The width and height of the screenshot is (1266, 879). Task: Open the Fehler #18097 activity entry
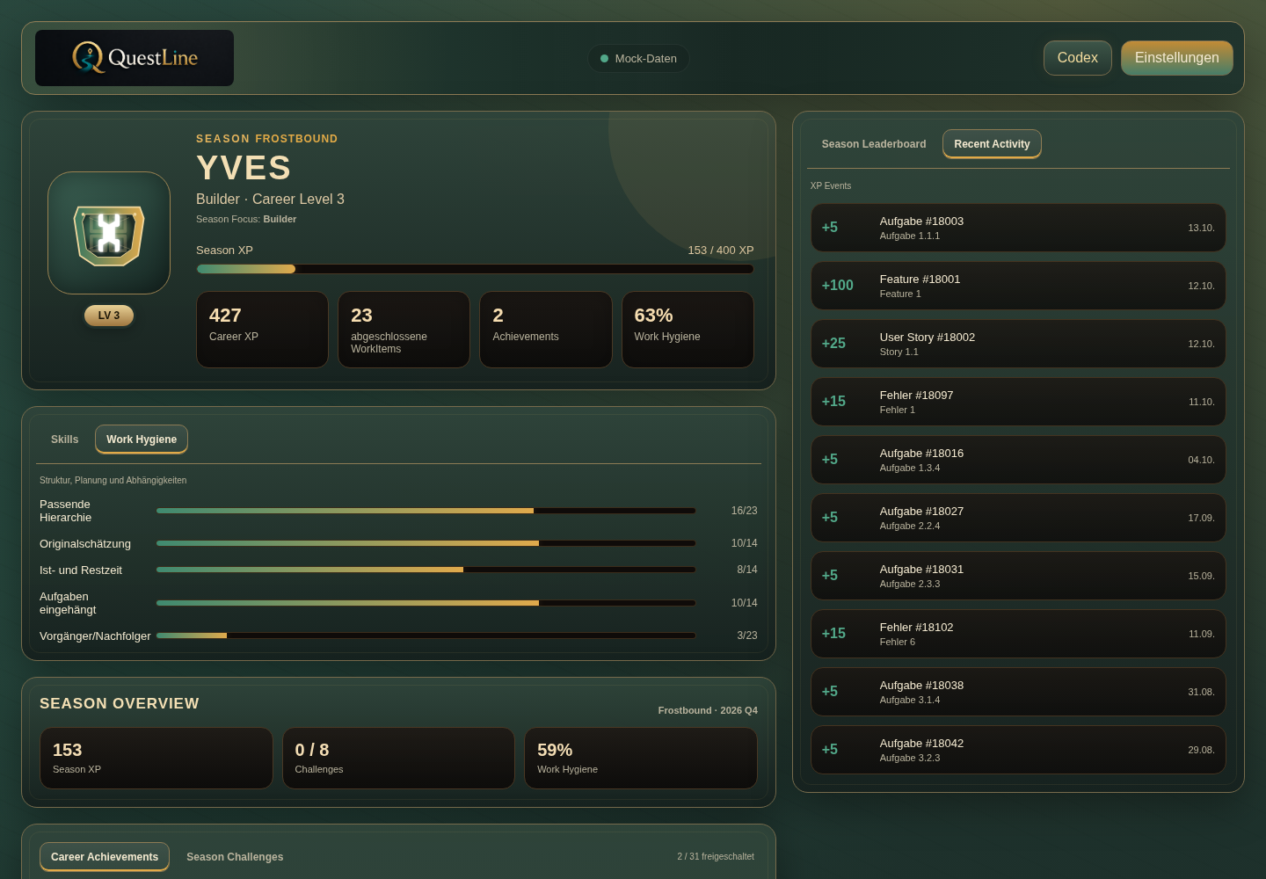[1018, 402]
